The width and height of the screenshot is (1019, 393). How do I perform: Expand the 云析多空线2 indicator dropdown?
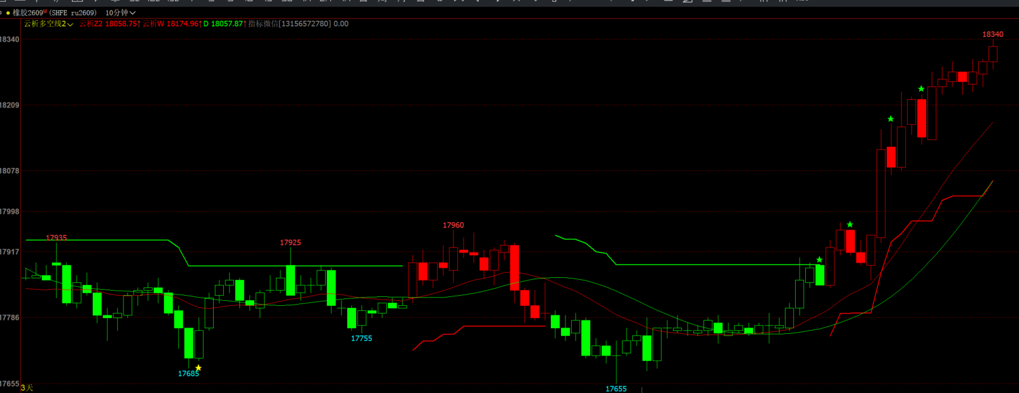48,24
